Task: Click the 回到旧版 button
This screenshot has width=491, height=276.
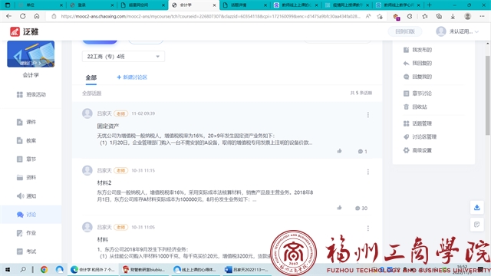Action: click(x=405, y=31)
